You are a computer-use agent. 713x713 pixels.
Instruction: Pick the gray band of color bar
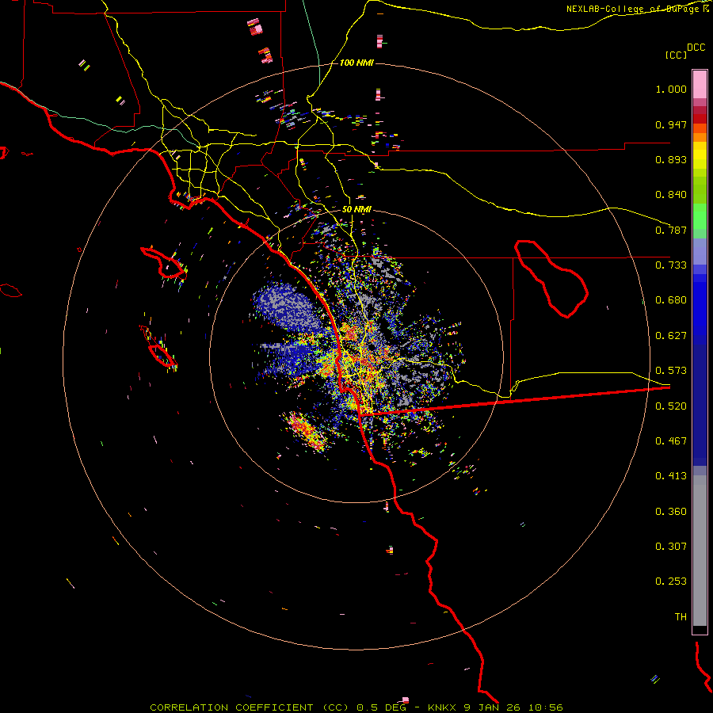tap(700, 551)
